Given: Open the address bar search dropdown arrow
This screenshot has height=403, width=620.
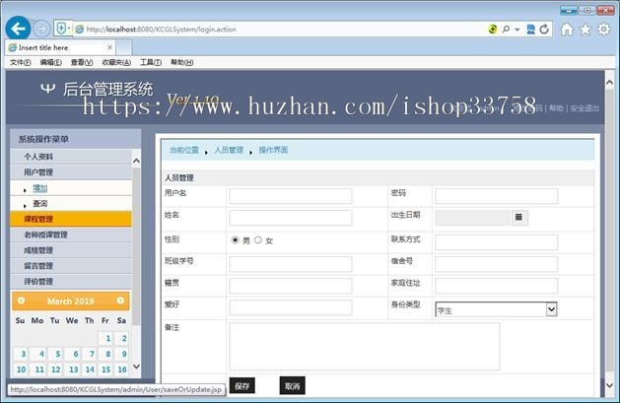Looking at the screenshot, I should tap(517, 30).
